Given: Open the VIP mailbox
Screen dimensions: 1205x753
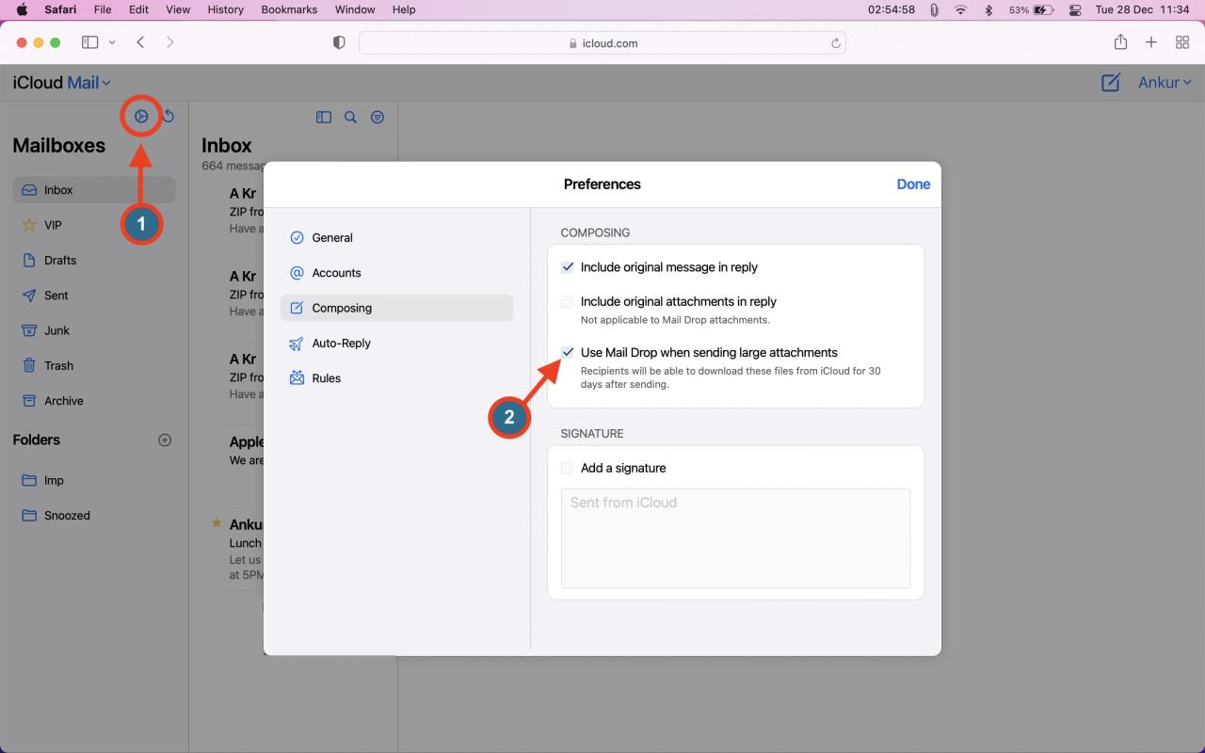Looking at the screenshot, I should point(94,225).
